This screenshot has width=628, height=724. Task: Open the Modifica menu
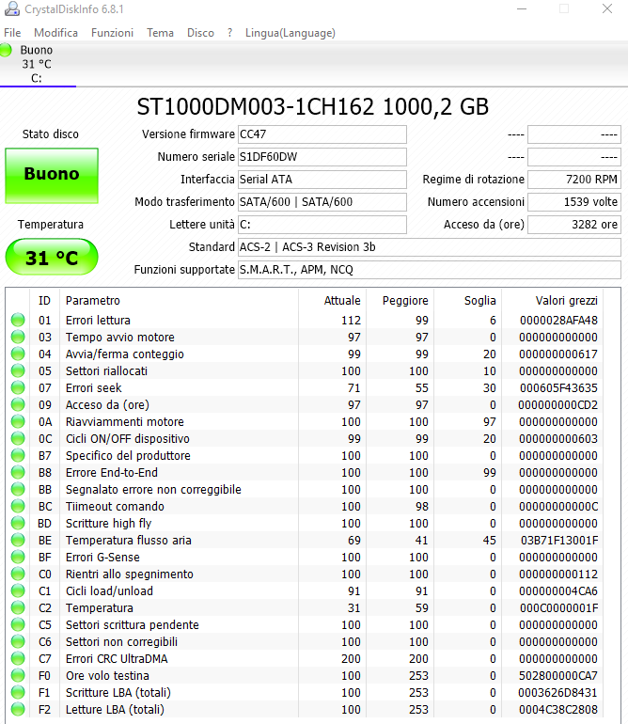55,33
